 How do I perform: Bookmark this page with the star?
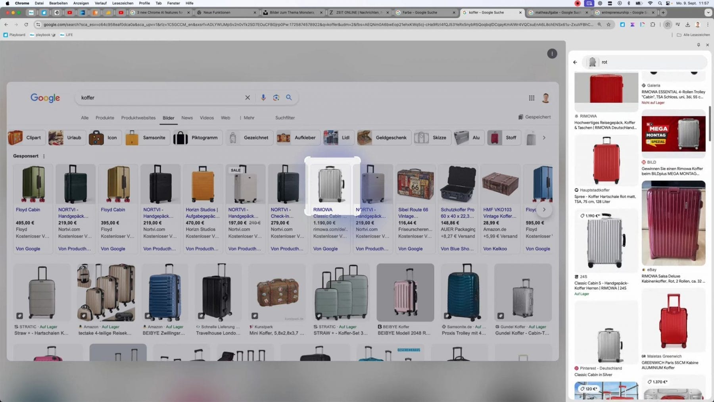click(608, 25)
